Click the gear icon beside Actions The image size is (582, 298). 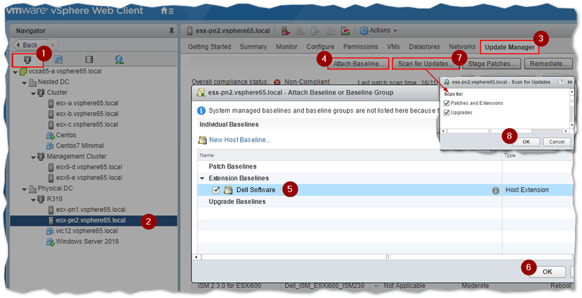click(x=364, y=31)
